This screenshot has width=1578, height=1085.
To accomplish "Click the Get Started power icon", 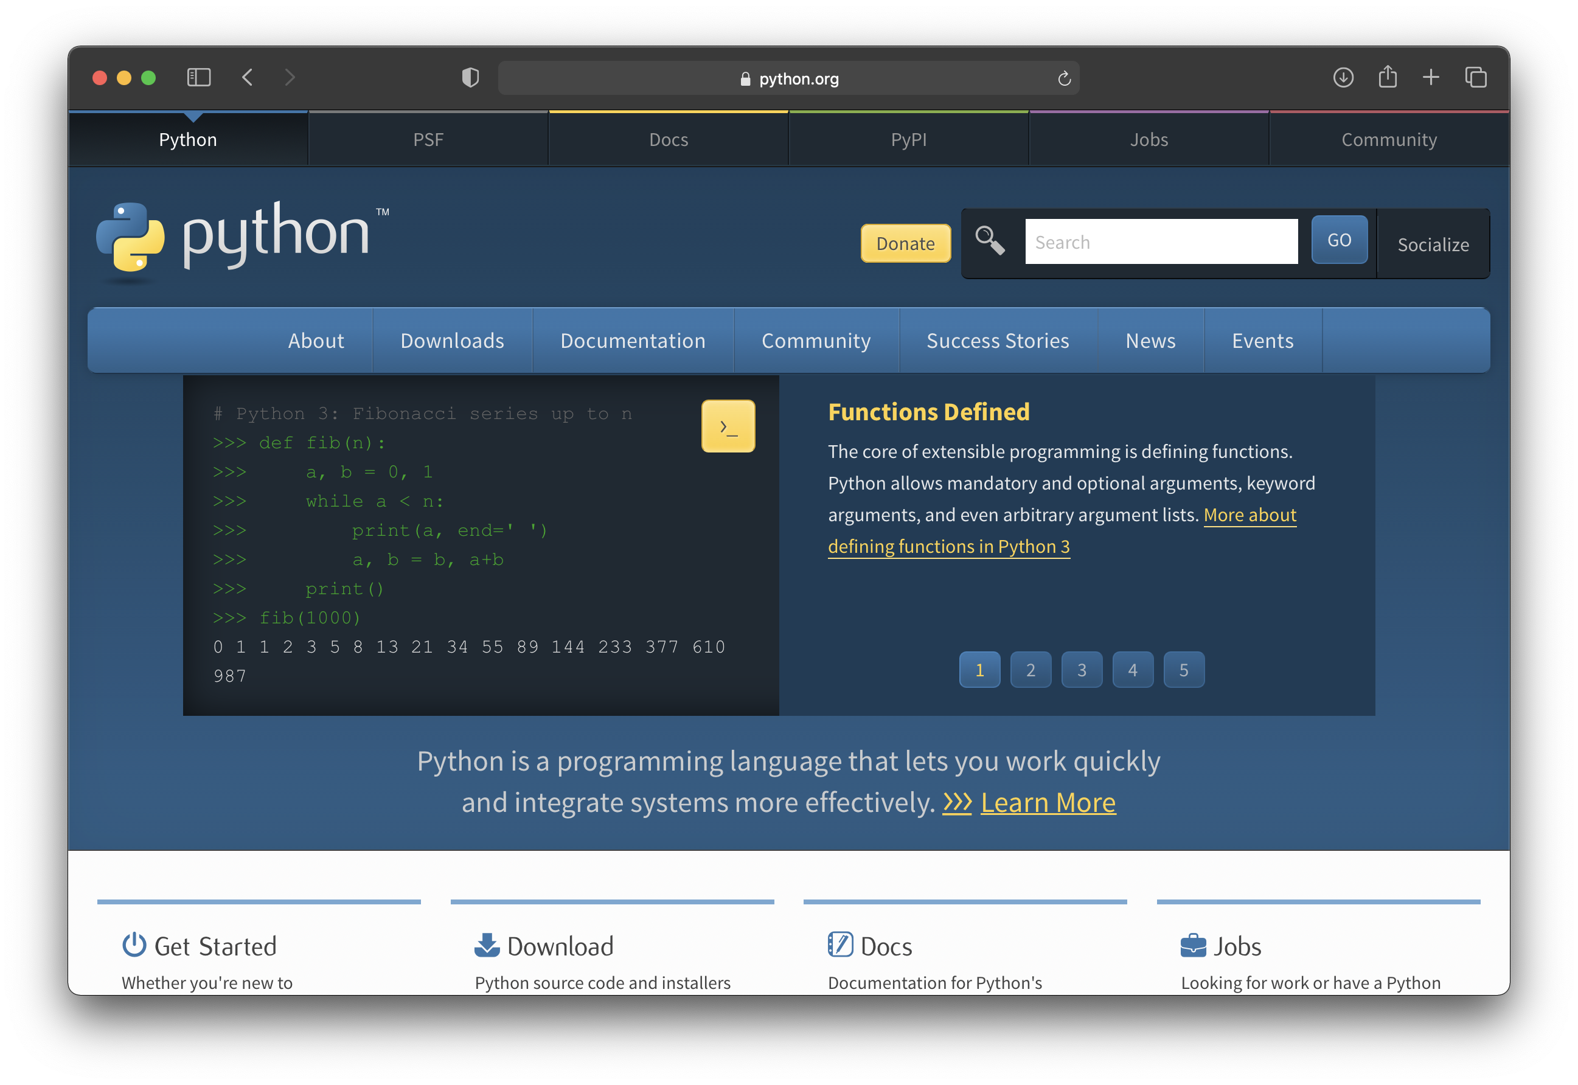I will [134, 945].
